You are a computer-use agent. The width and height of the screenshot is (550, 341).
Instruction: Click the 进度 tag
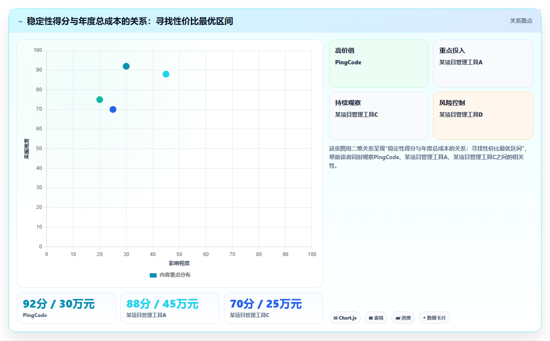click(x=403, y=318)
